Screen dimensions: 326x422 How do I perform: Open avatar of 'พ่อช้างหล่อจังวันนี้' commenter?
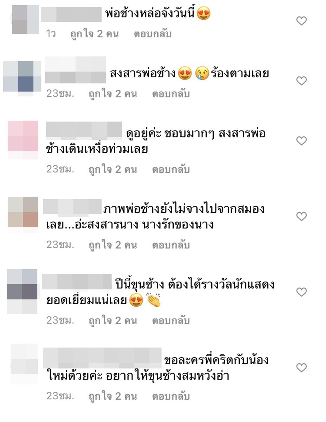(25, 19)
